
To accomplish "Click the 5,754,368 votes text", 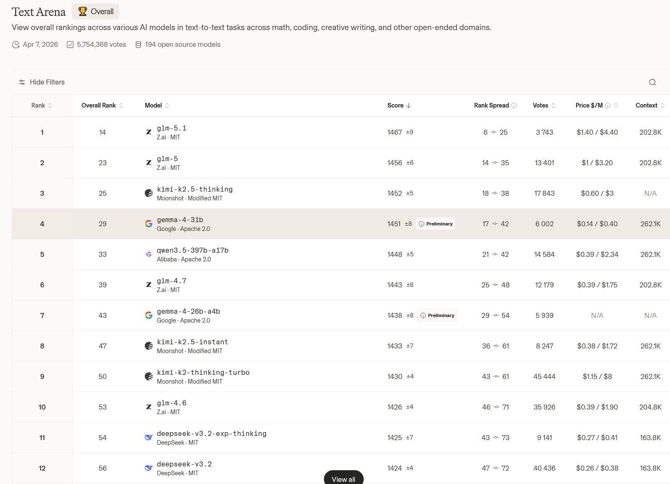I will click(x=101, y=45).
